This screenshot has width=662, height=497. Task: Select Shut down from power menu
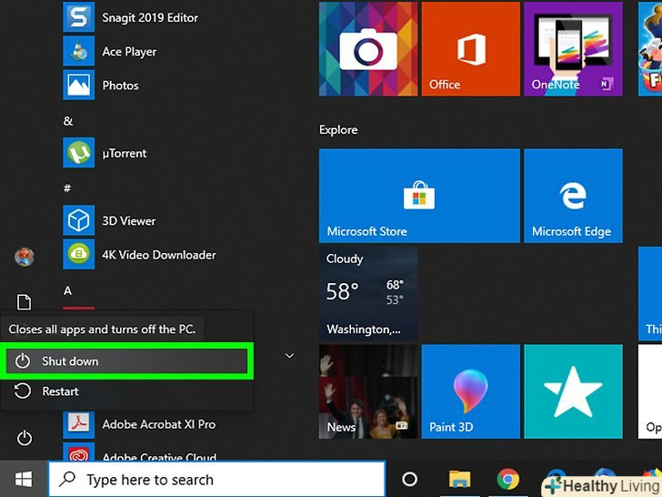(x=127, y=361)
